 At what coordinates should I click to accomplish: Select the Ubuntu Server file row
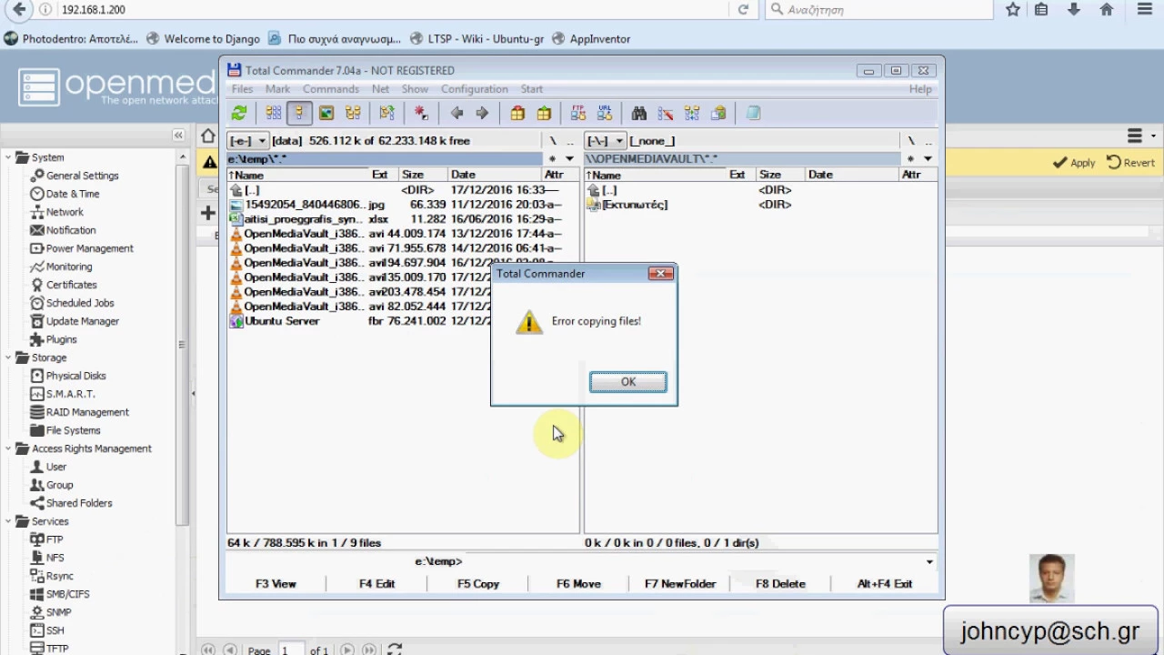(403, 321)
